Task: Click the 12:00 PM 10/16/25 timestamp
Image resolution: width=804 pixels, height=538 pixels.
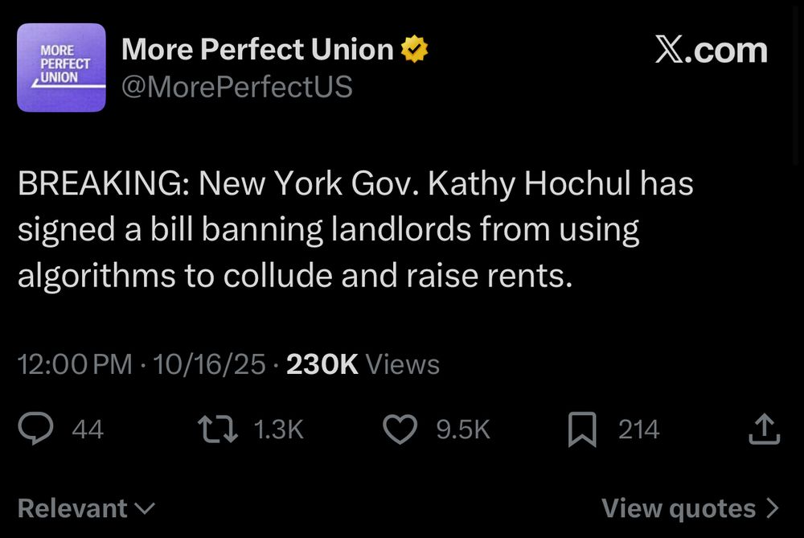Action: click(x=142, y=364)
